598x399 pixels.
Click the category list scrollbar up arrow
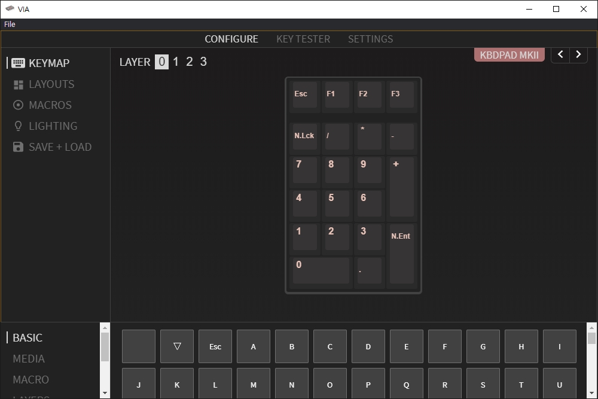(x=105, y=327)
